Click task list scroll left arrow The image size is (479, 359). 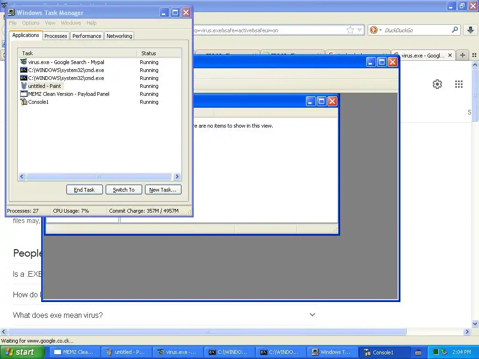tap(22, 176)
